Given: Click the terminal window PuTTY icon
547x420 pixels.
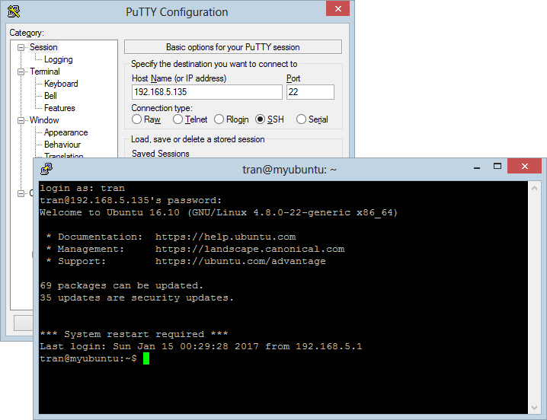Looking at the screenshot, I should 46,169.
